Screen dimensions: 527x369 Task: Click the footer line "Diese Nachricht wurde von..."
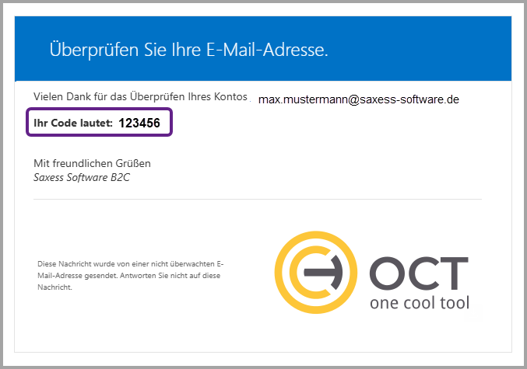[x=130, y=265]
